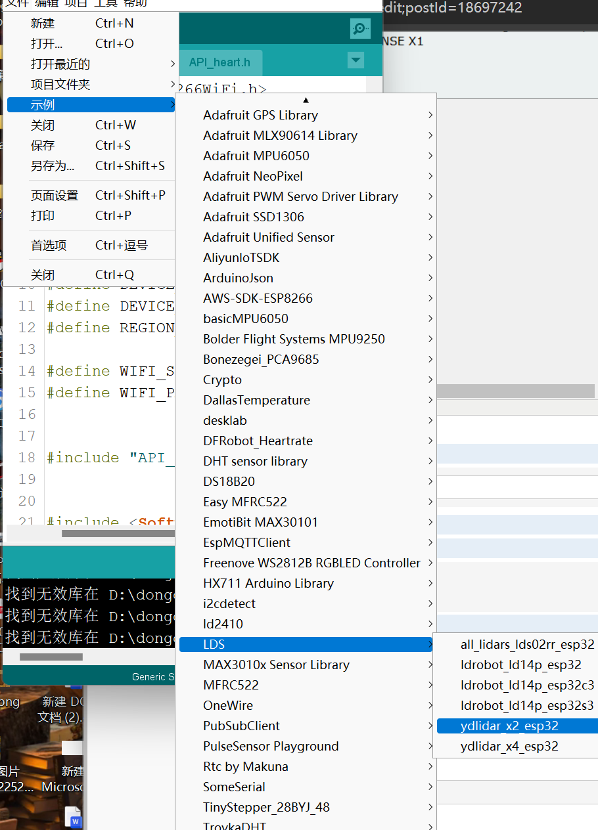Open TinyStepper_28BYJ_48 examples submenu

[x=306, y=808]
